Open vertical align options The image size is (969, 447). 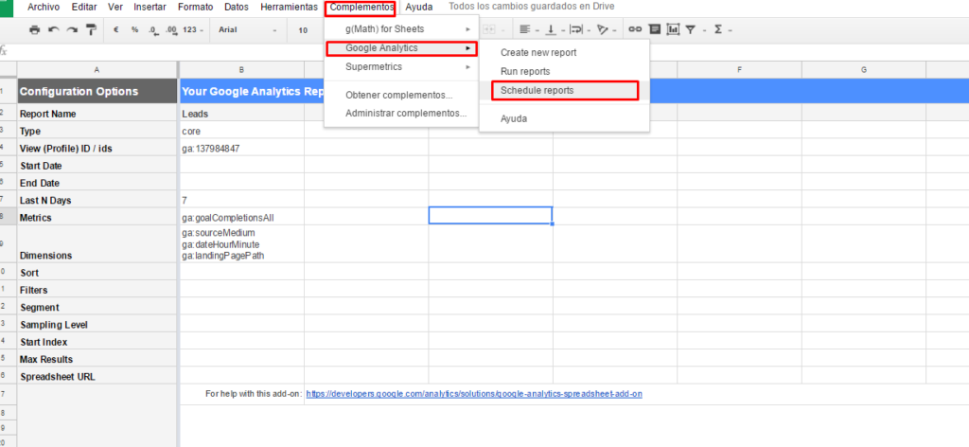click(x=555, y=29)
